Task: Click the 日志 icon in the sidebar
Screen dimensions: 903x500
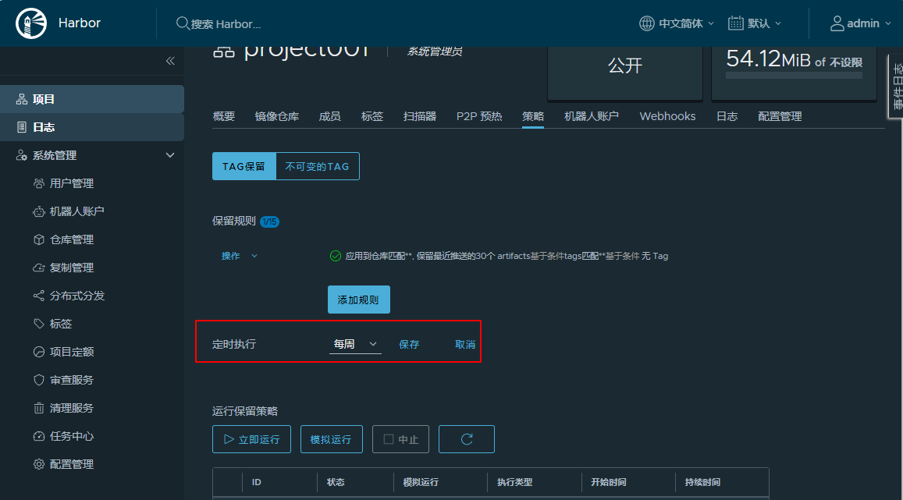Action: coord(22,127)
